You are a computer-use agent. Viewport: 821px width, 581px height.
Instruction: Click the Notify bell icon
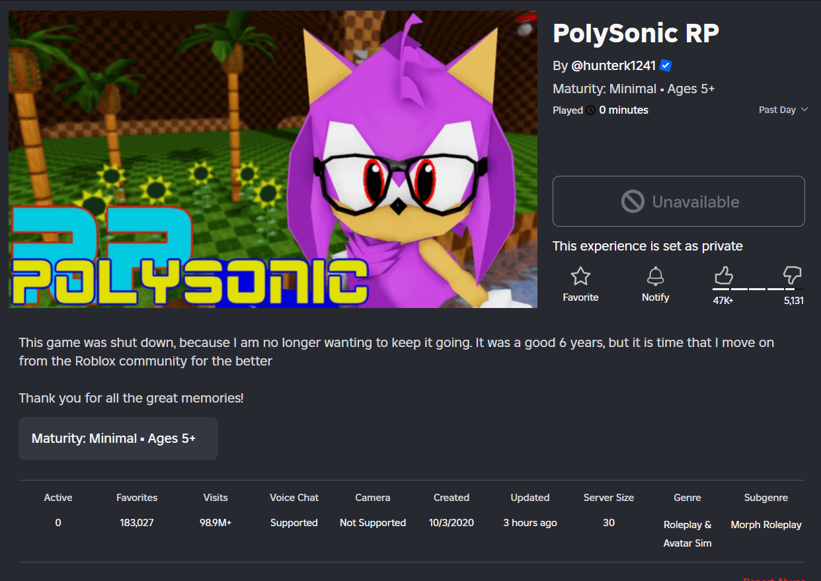655,276
